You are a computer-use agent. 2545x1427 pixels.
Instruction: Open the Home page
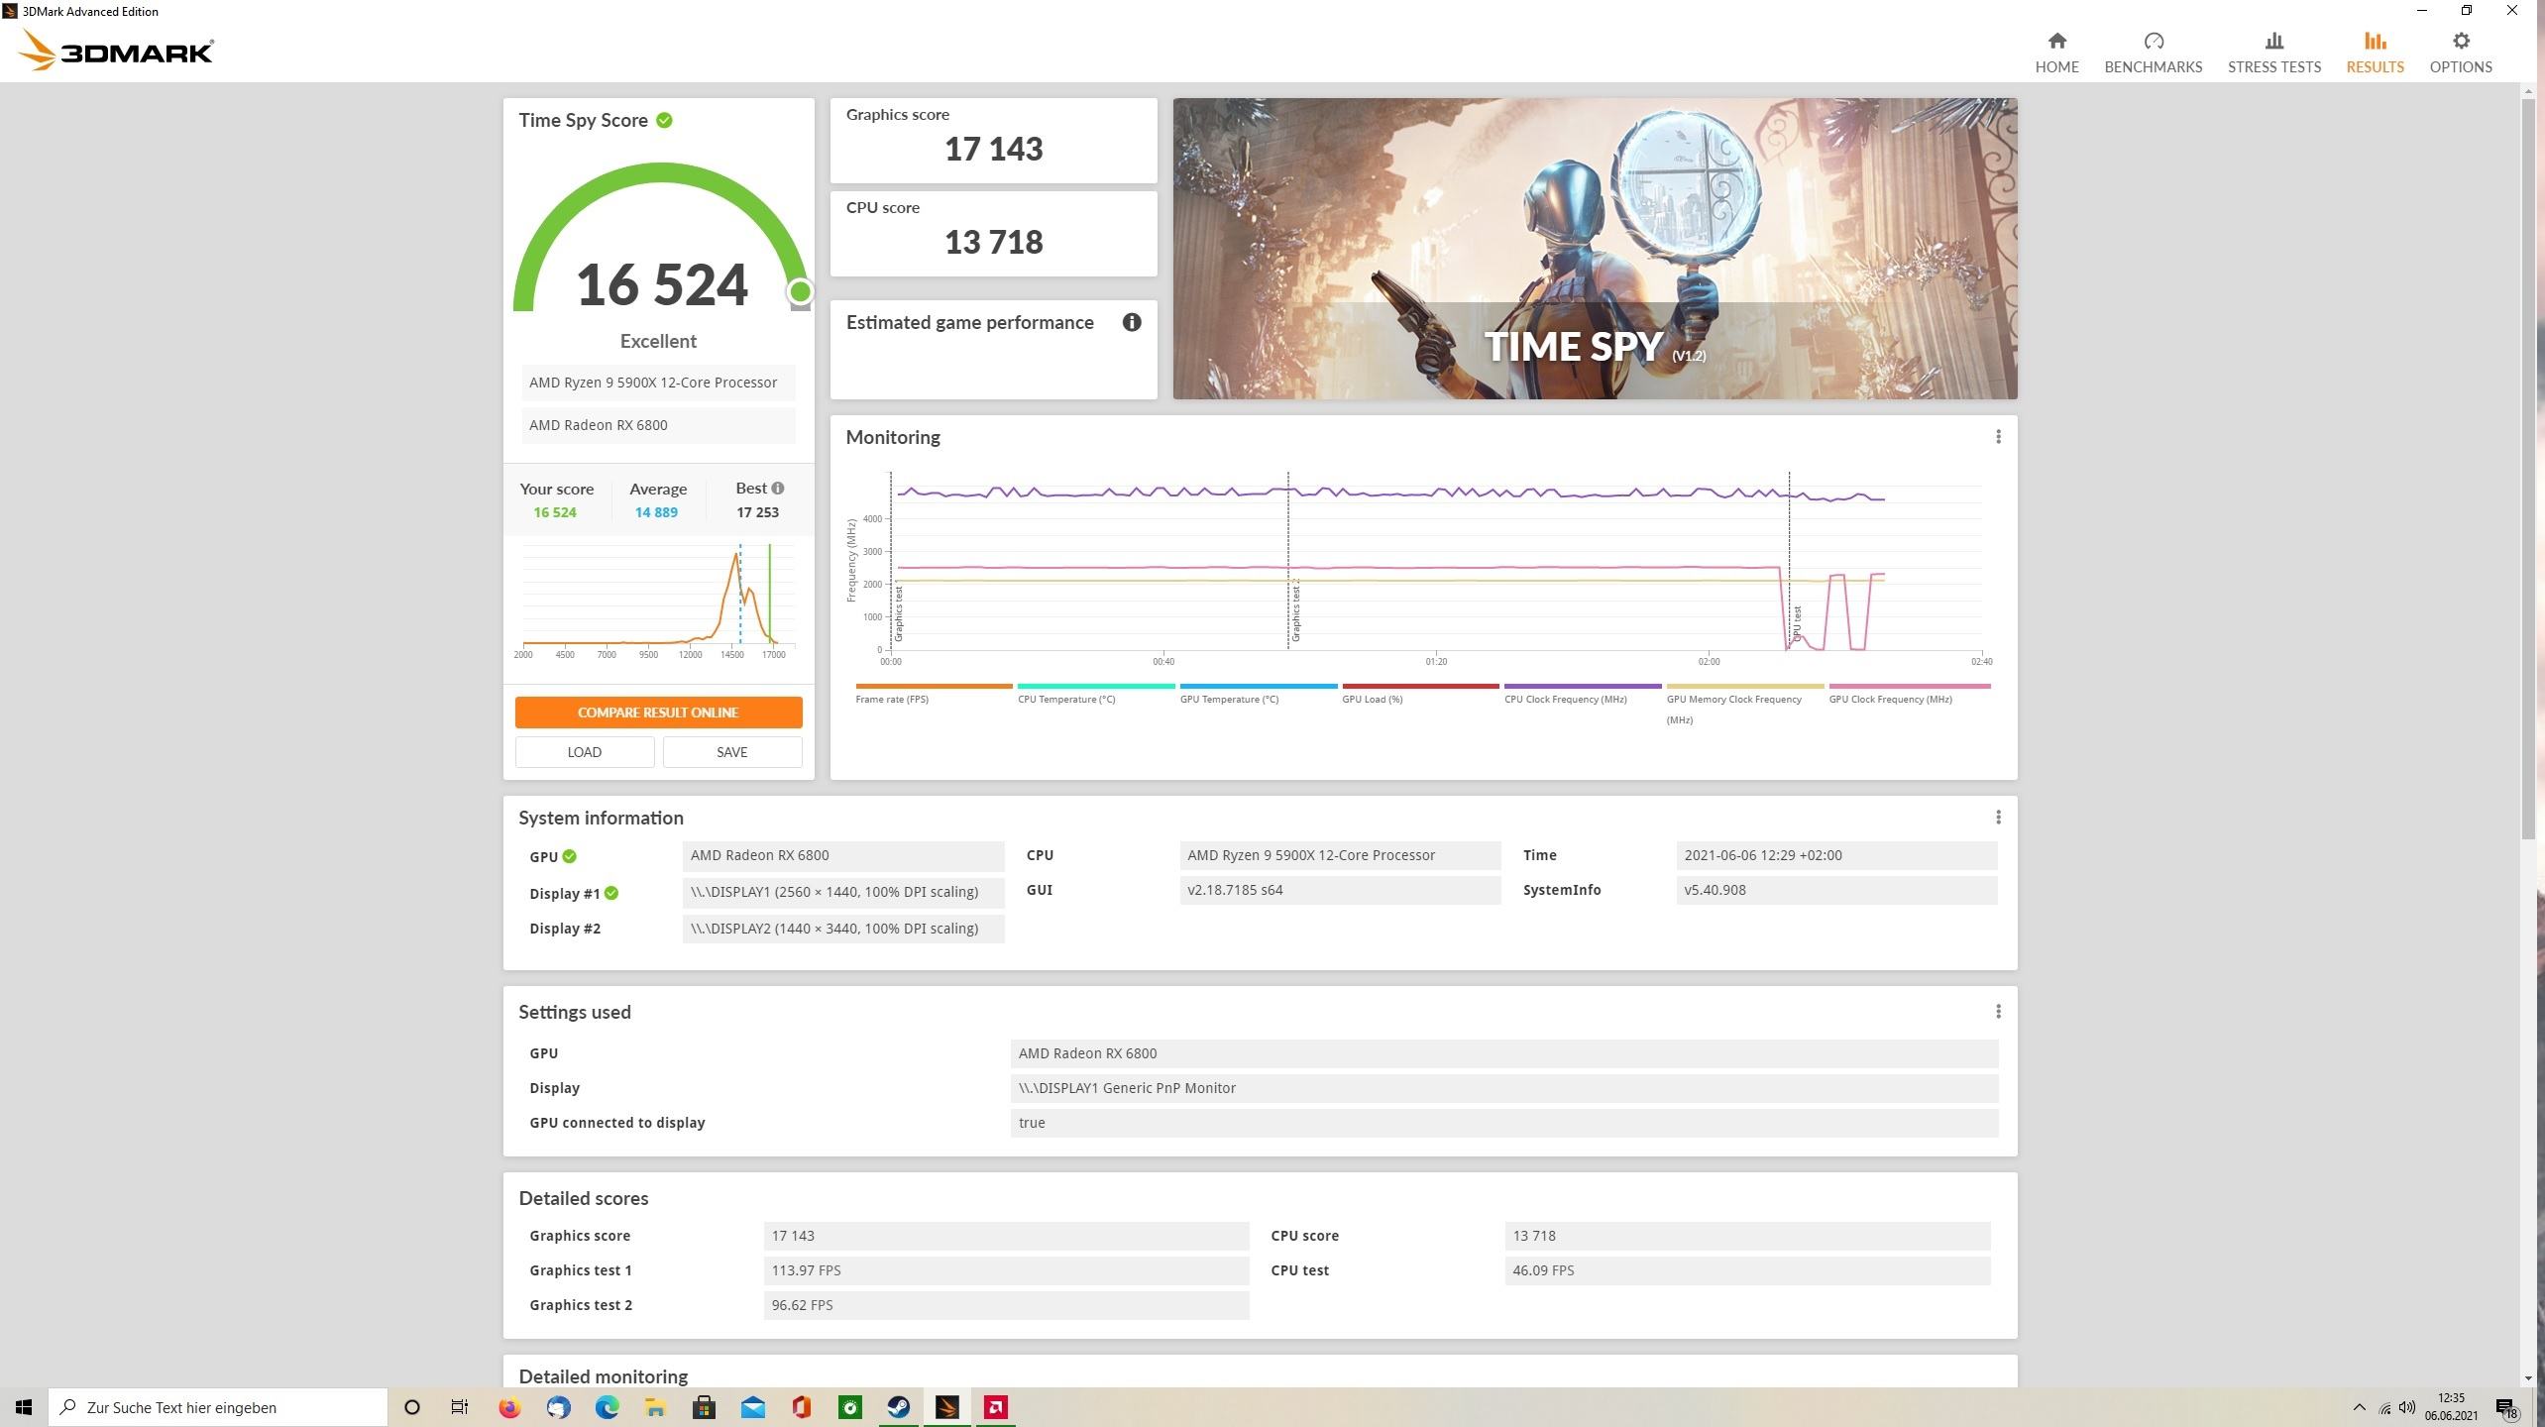(x=2056, y=53)
